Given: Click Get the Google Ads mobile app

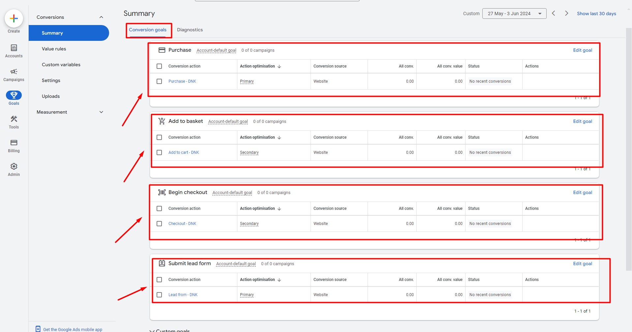Looking at the screenshot, I should (x=73, y=329).
